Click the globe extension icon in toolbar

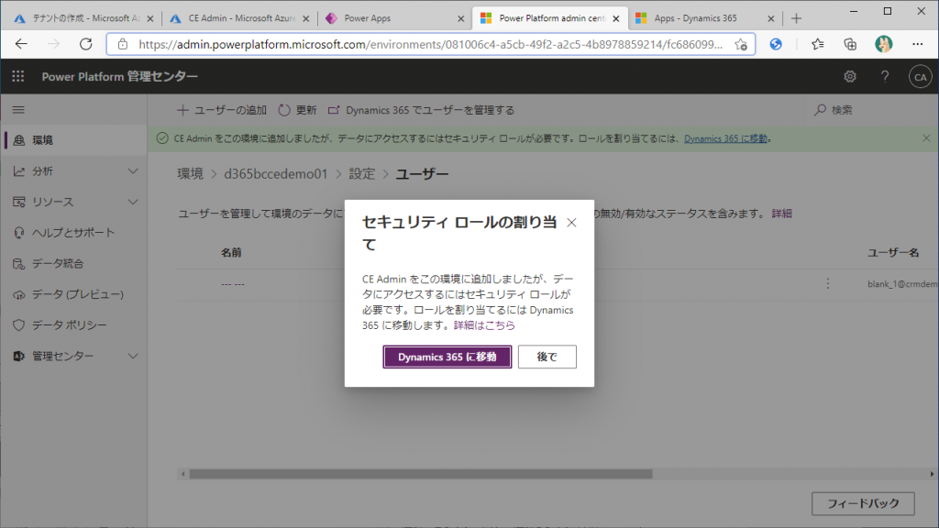(x=776, y=44)
